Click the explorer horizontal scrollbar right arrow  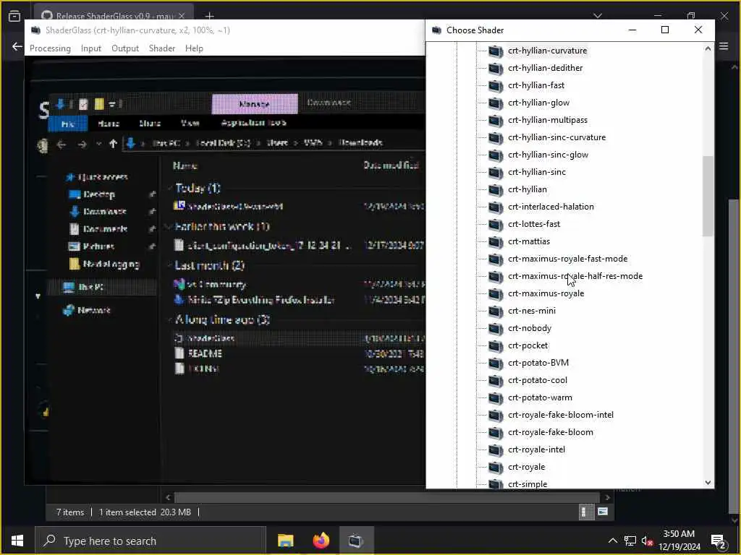point(607,497)
